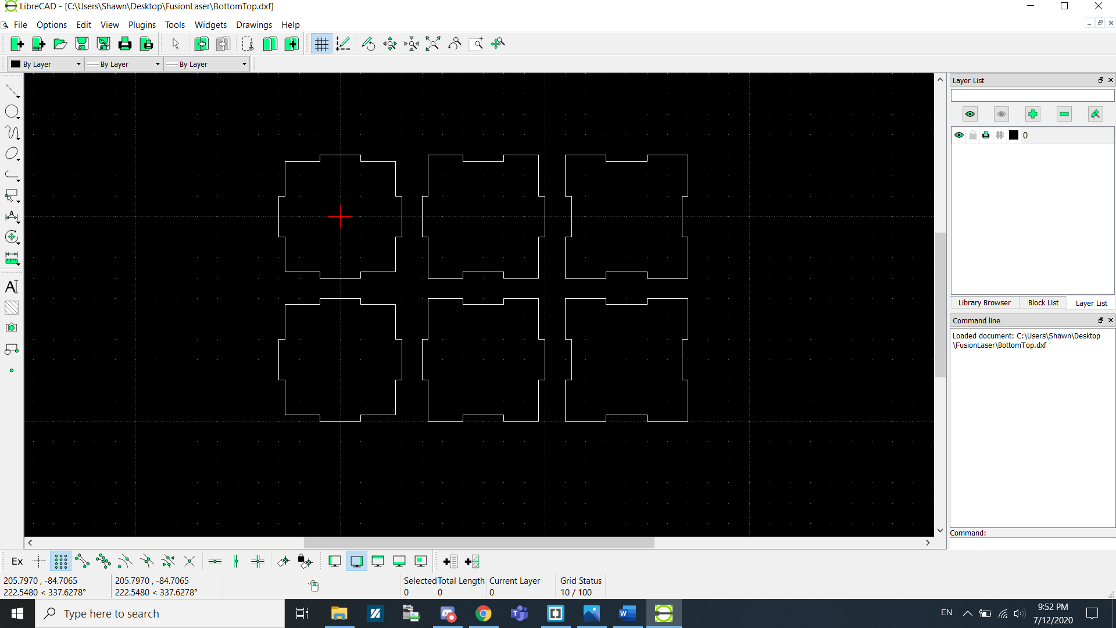The width and height of the screenshot is (1116, 628).
Task: Toggle Free Snap crosshair
Action: point(39,561)
